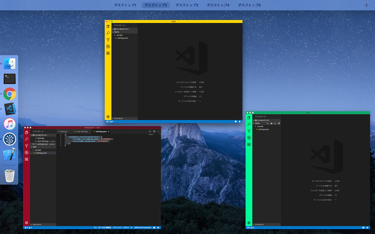This screenshot has width=375, height=234.
Task: Open settings.json file in test3 explorer
Action: (125, 38)
